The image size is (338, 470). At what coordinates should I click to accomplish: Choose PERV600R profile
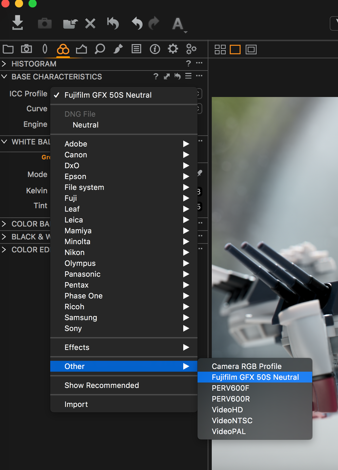(255, 399)
